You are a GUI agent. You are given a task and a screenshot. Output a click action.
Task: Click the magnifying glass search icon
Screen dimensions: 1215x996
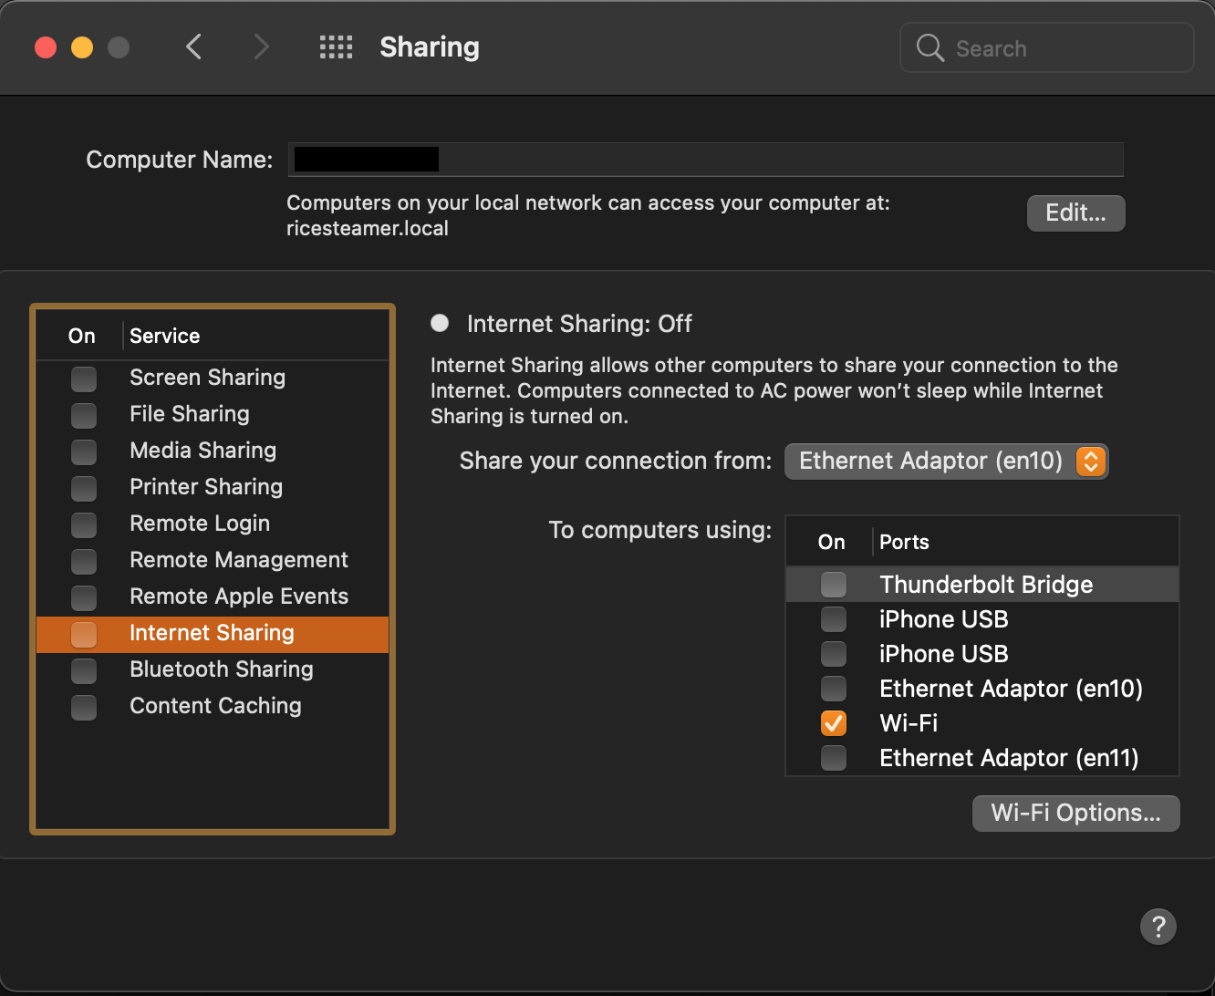[x=929, y=48]
